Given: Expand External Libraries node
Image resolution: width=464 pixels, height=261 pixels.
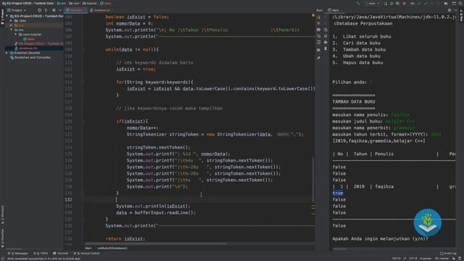Looking at the screenshot, I should tap(7, 53).
